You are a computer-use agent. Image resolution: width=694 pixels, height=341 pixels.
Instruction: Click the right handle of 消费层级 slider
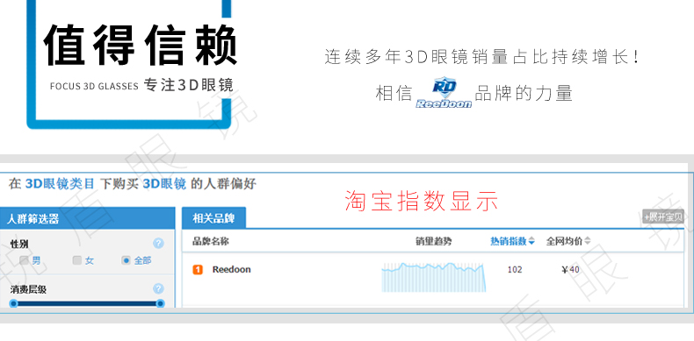pos(160,303)
